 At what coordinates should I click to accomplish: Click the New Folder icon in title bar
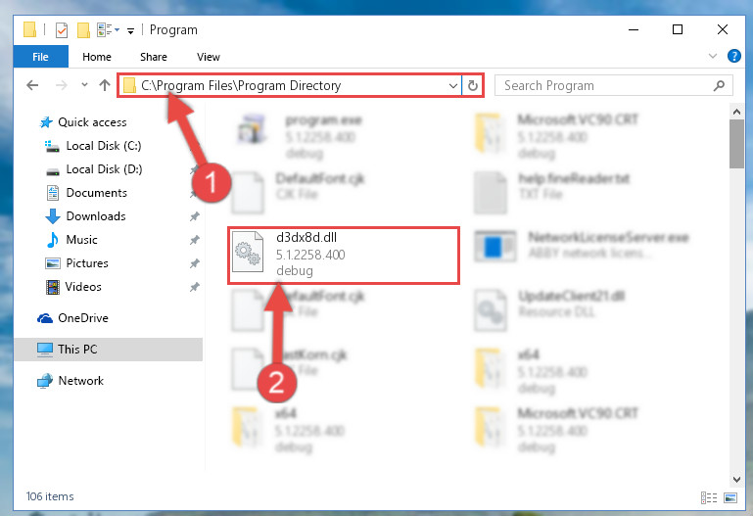[x=83, y=30]
